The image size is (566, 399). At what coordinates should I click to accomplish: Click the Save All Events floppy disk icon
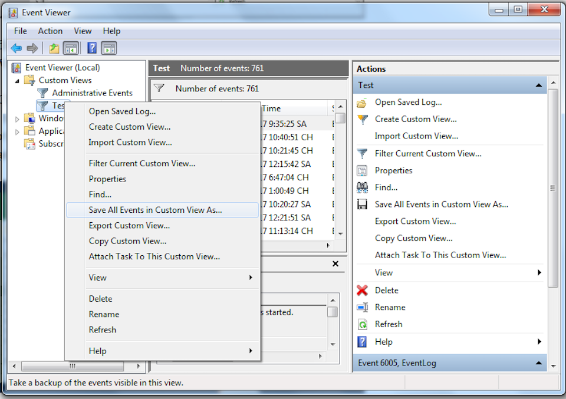coord(362,204)
